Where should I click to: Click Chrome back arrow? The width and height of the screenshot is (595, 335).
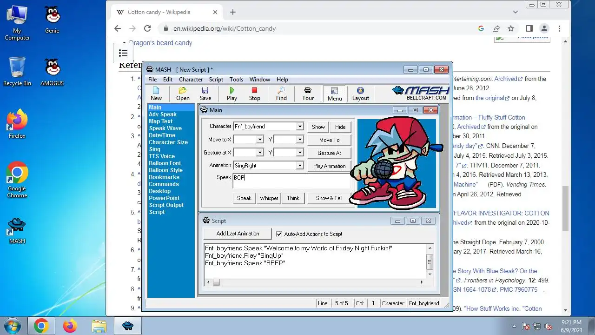pyautogui.click(x=118, y=28)
